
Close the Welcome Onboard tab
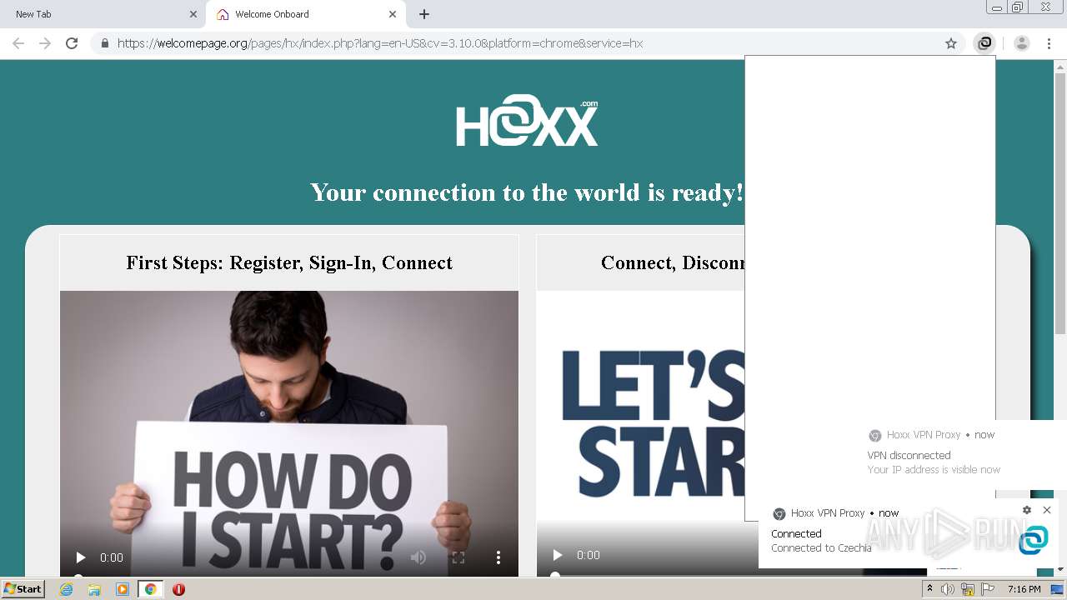[393, 14]
